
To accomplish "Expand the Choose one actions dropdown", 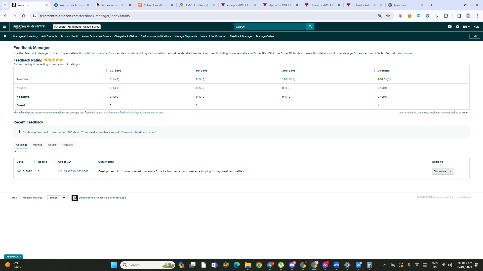I will [x=442, y=171].
